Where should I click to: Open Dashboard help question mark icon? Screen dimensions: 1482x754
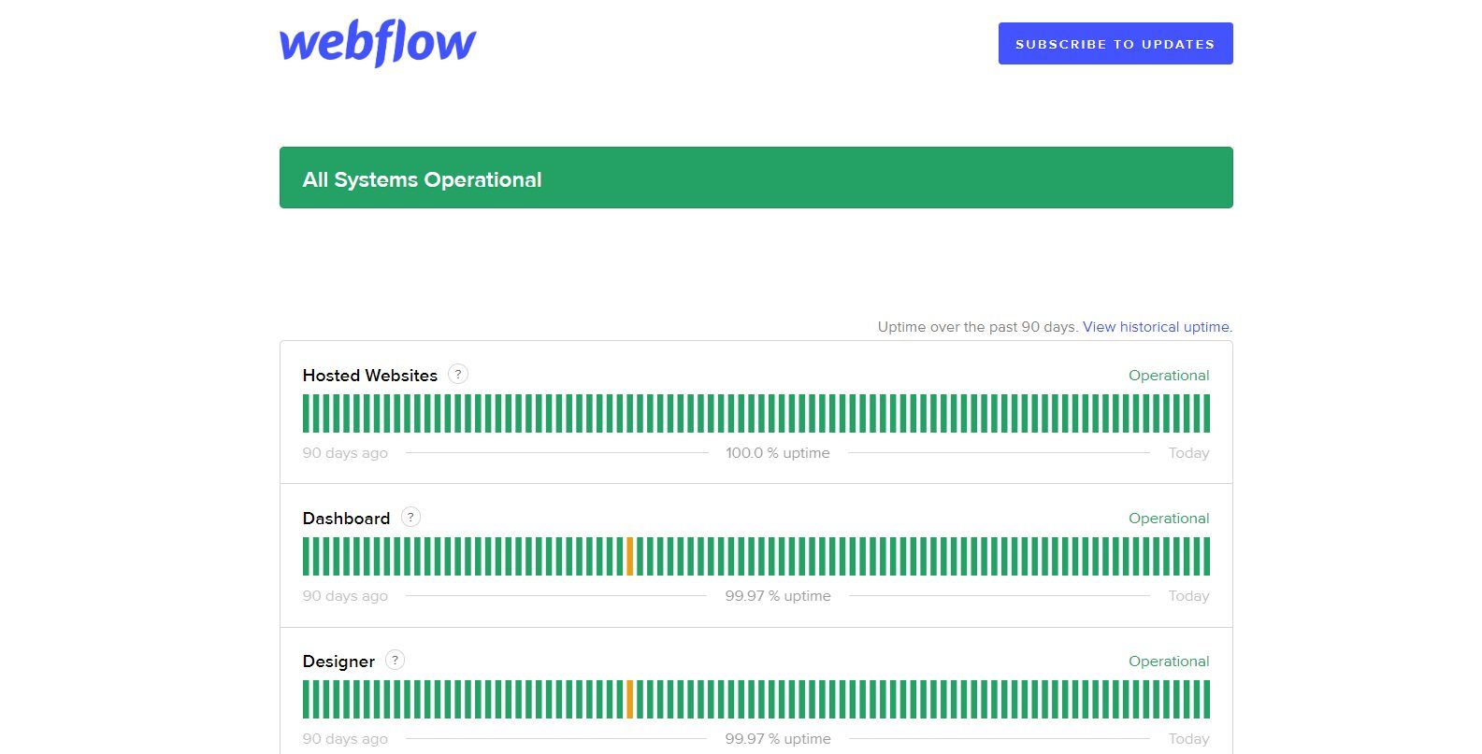coord(410,517)
